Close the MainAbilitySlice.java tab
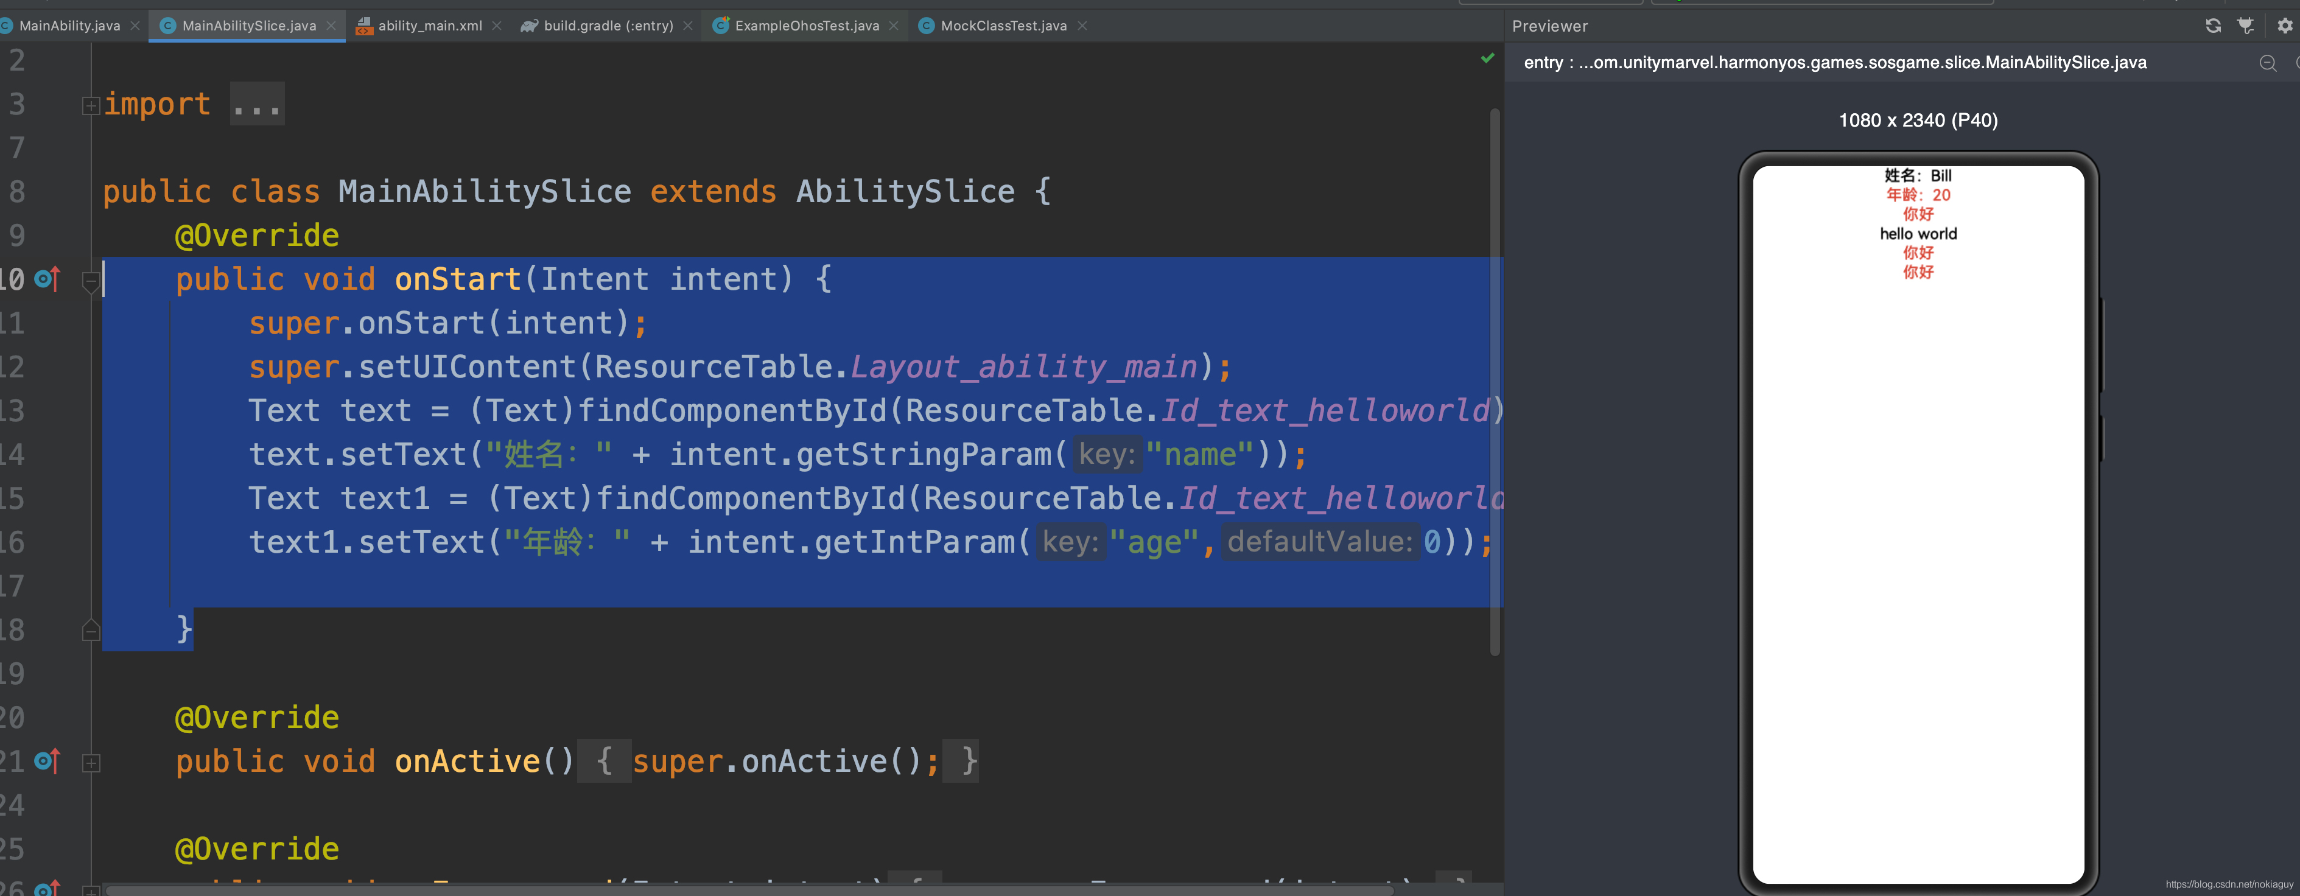The width and height of the screenshot is (2300, 896). click(331, 26)
